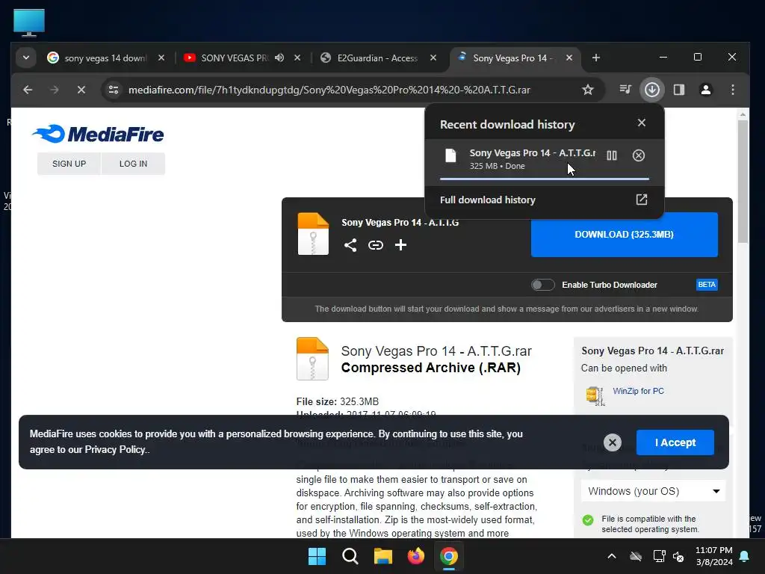Switch to the E2Guardian - Access tab

(x=377, y=58)
